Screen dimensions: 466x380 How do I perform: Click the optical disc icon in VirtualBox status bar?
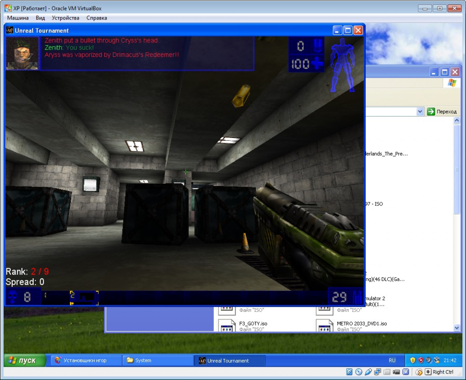coord(358,372)
